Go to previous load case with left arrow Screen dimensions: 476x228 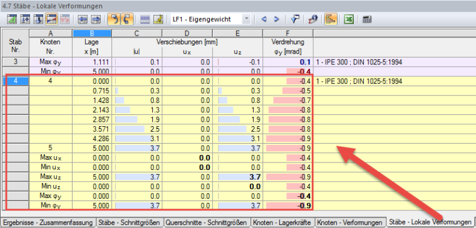[264, 19]
